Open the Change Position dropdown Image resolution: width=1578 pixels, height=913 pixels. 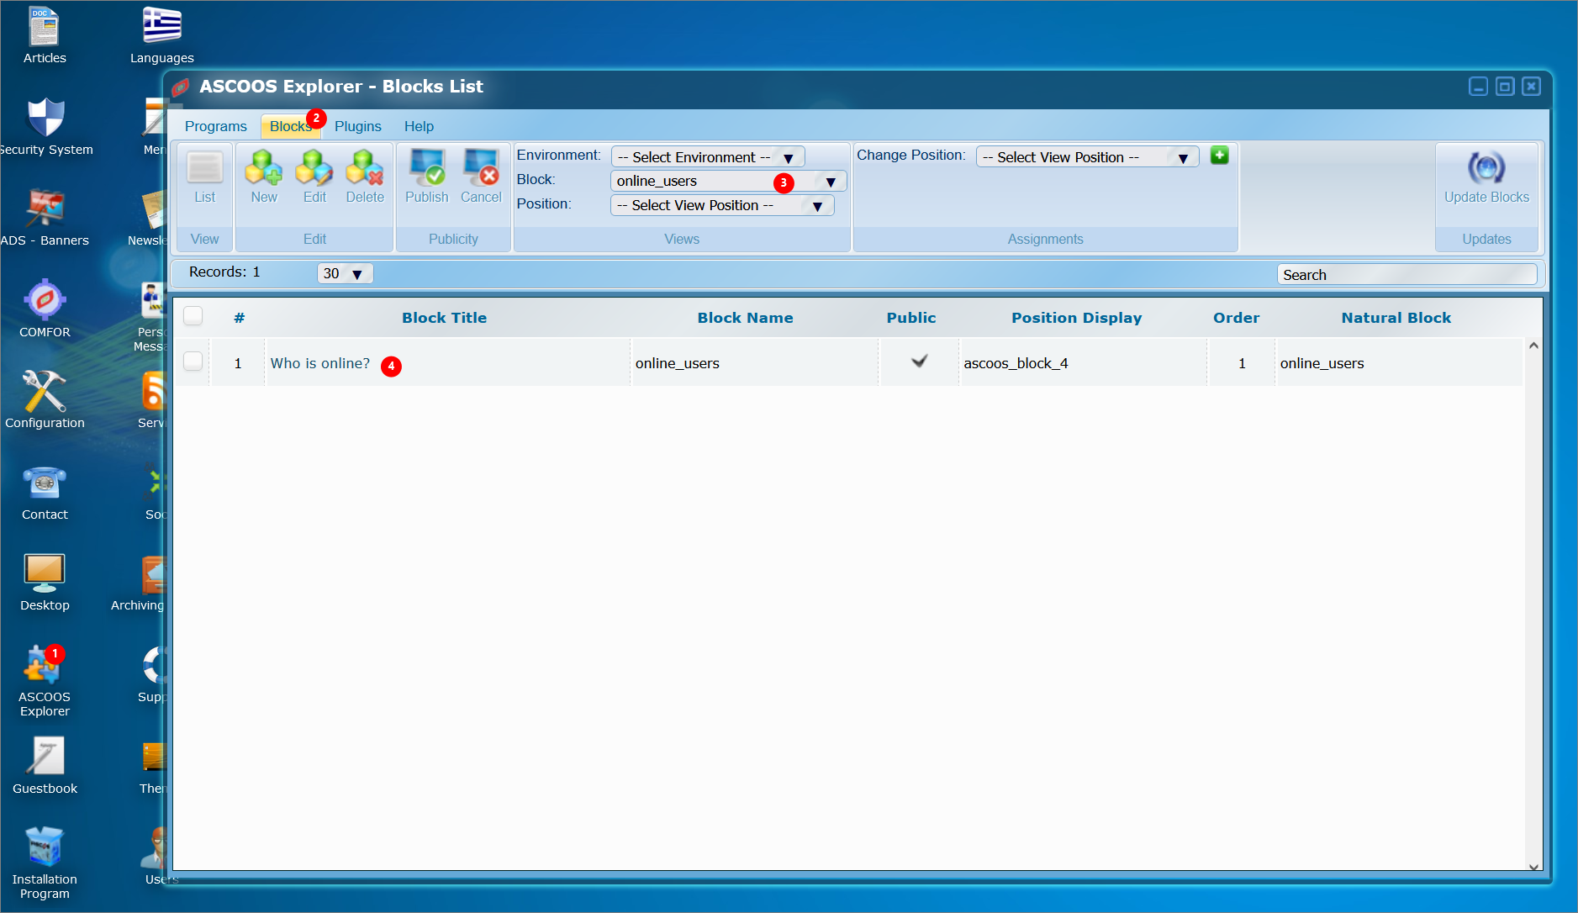[x=1087, y=157]
